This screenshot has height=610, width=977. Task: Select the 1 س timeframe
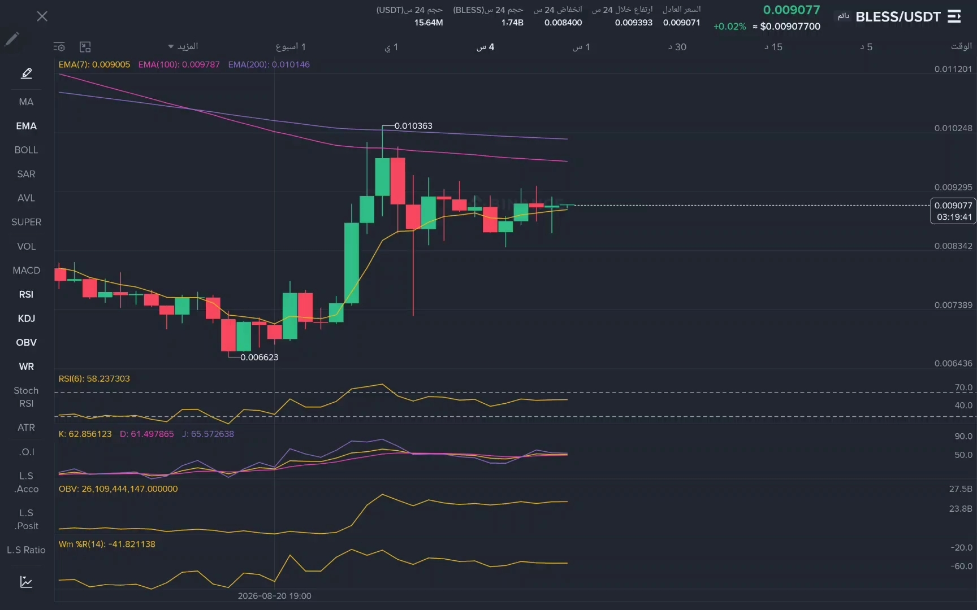tap(581, 47)
